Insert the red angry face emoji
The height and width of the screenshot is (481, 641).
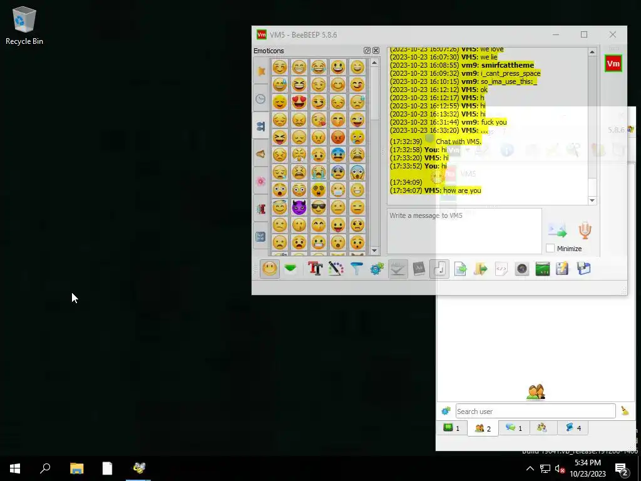338,137
